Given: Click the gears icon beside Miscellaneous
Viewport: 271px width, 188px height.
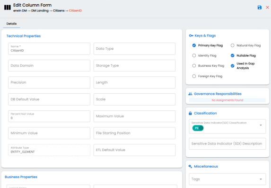Looking at the screenshot, I should click(190, 166).
